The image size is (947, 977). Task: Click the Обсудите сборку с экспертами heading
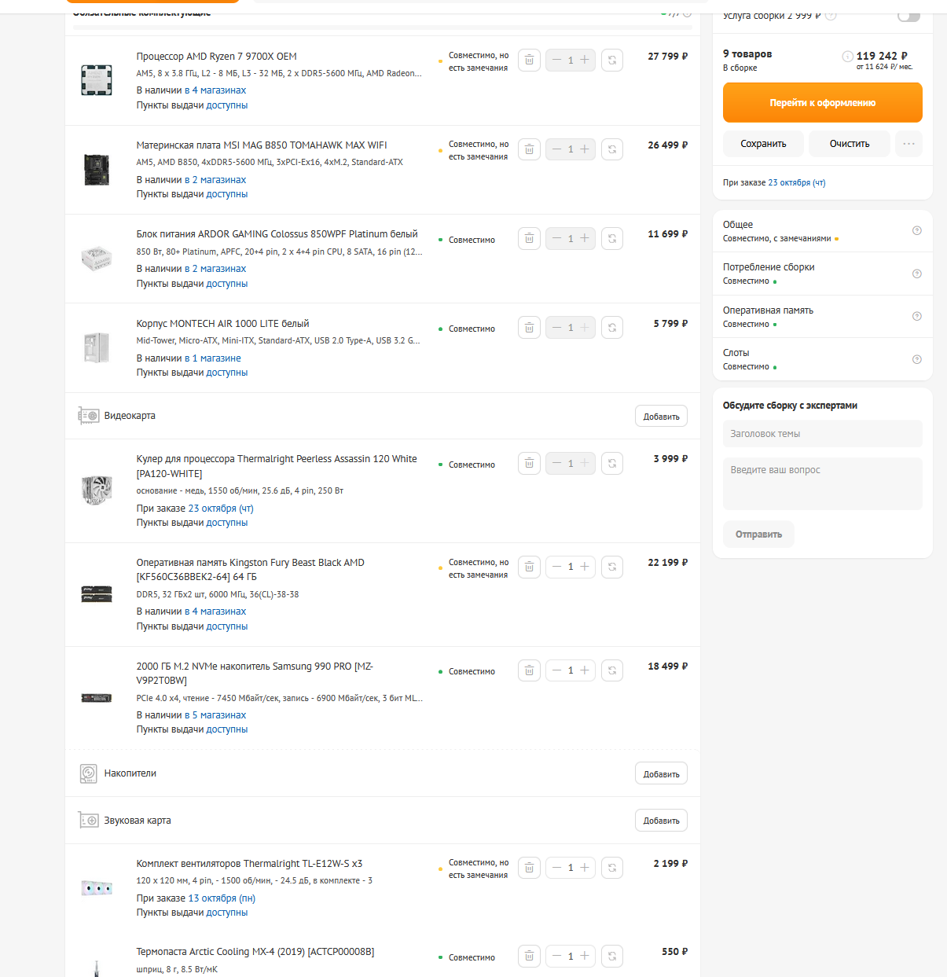(x=790, y=406)
